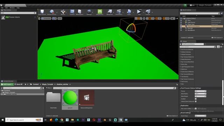Image resolution: width=224 pixels, height=126 pixels.
Task: Open Task View on the taskbar
Action: click(45, 120)
